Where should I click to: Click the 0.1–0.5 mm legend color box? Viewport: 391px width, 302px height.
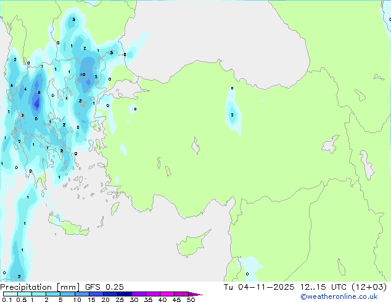point(10,294)
